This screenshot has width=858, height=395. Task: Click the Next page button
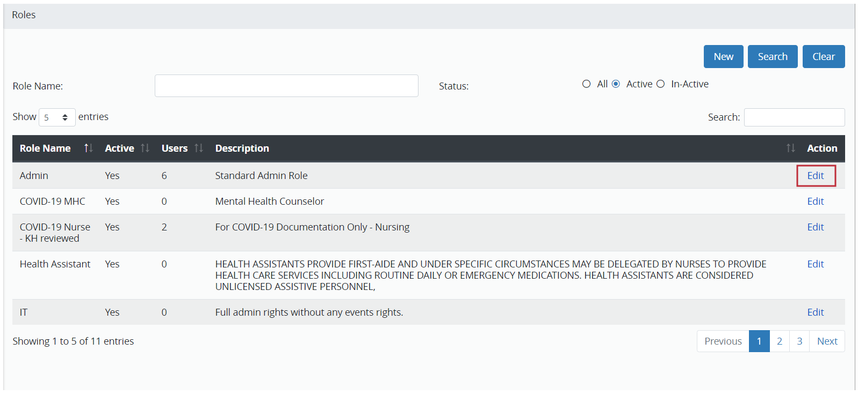coord(827,341)
